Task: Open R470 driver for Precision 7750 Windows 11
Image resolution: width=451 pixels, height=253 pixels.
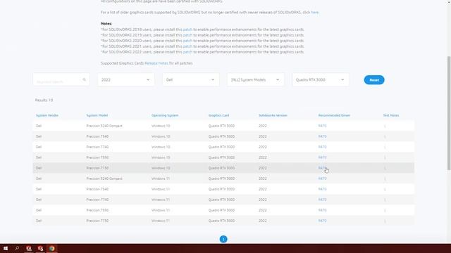Action: coord(322,221)
